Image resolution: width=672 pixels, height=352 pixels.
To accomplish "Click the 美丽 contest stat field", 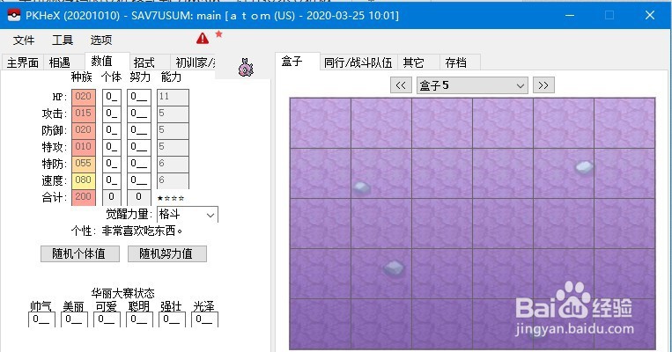I will pyautogui.click(x=74, y=319).
